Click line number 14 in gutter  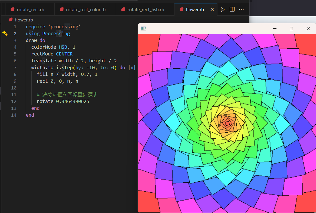[x=14, y=115]
